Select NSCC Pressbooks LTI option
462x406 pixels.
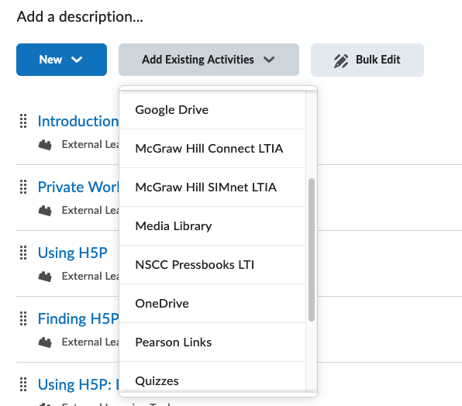pos(212,265)
